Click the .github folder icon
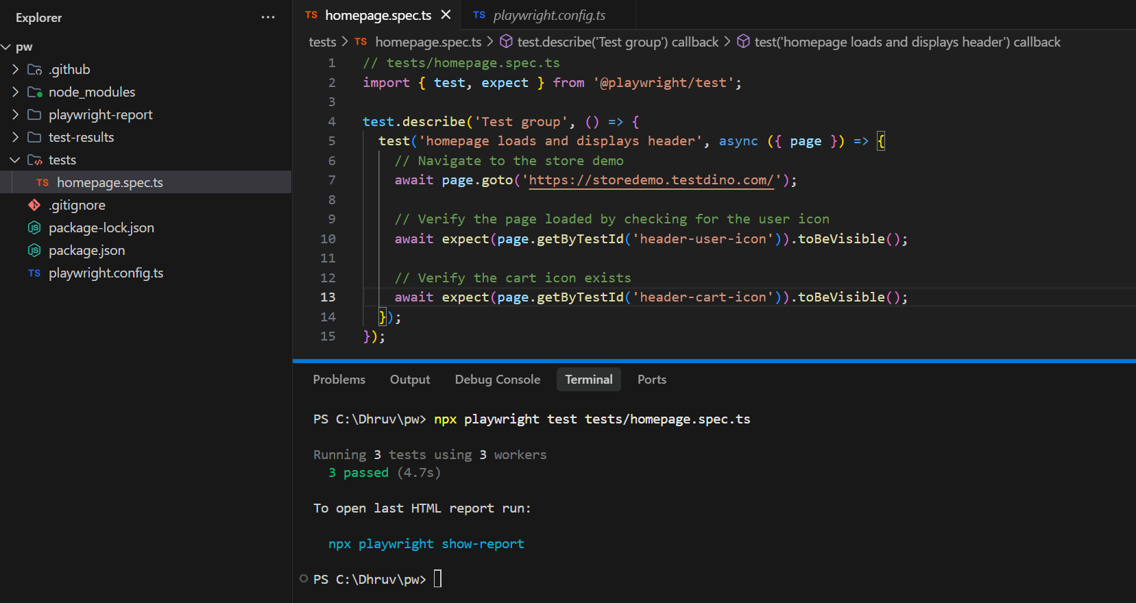The image size is (1136, 603). click(34, 69)
